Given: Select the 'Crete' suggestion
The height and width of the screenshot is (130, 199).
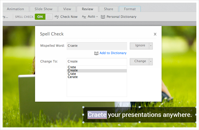Looking at the screenshot, I should click(x=72, y=67).
